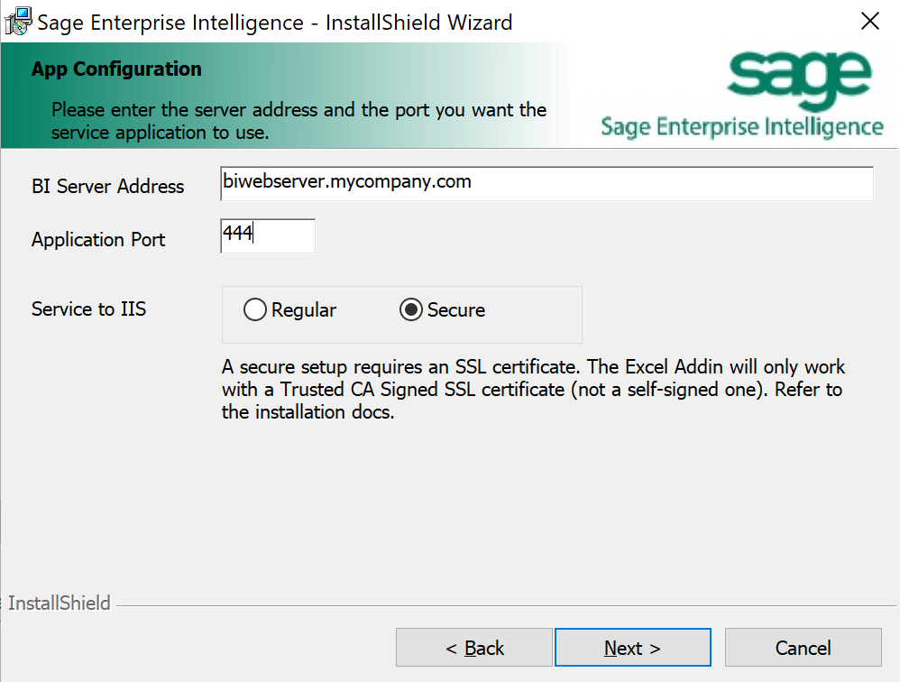This screenshot has height=682, width=900.
Task: Click inside the BI Server Address field
Action: pos(546,183)
